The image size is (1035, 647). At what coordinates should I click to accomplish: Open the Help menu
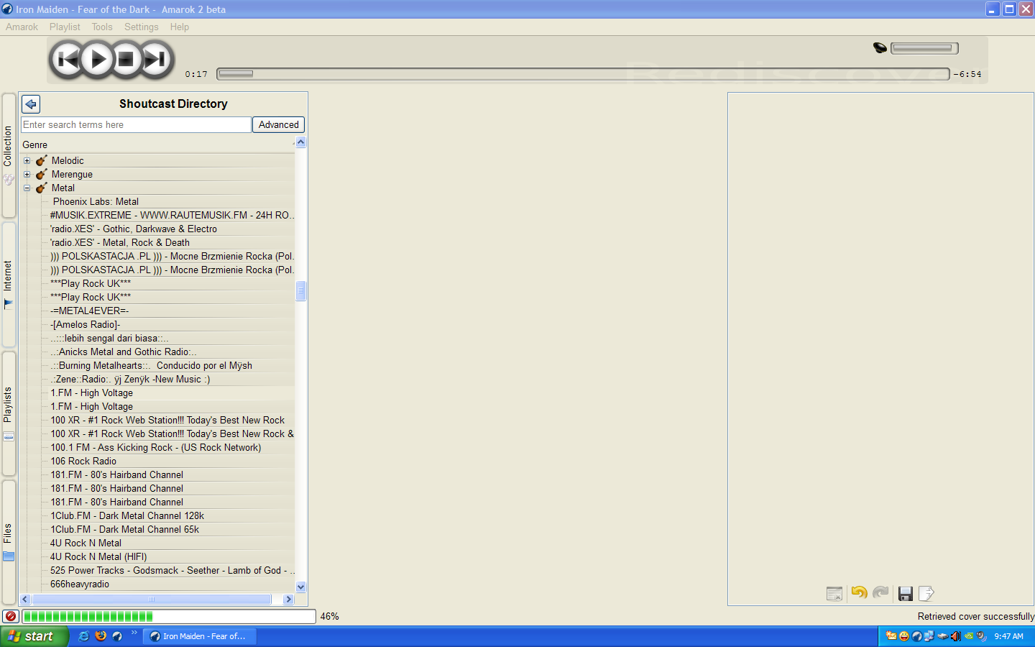click(180, 27)
